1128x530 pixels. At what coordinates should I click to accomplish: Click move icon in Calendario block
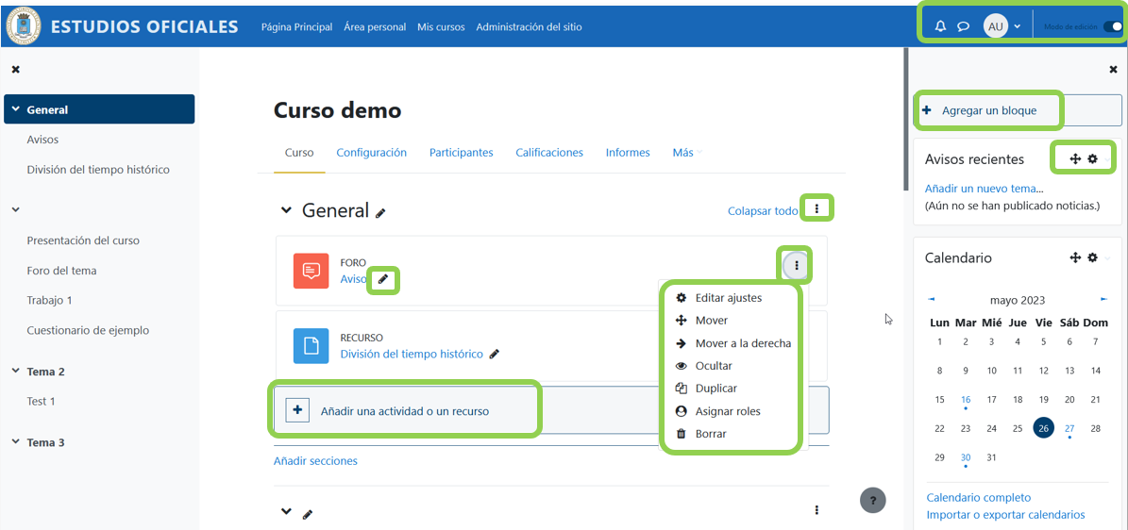pos(1075,257)
